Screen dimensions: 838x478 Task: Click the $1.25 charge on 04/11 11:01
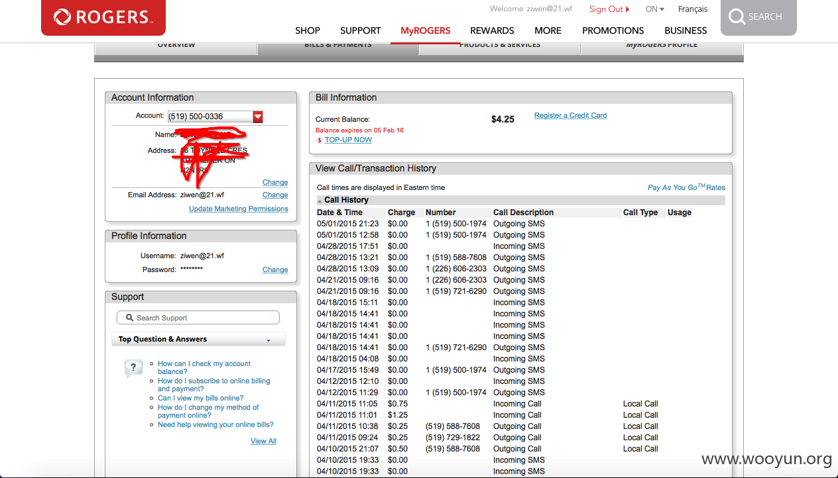(x=398, y=415)
